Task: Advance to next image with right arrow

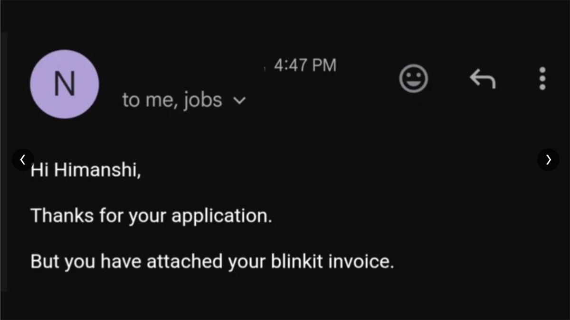Action: pos(548,159)
